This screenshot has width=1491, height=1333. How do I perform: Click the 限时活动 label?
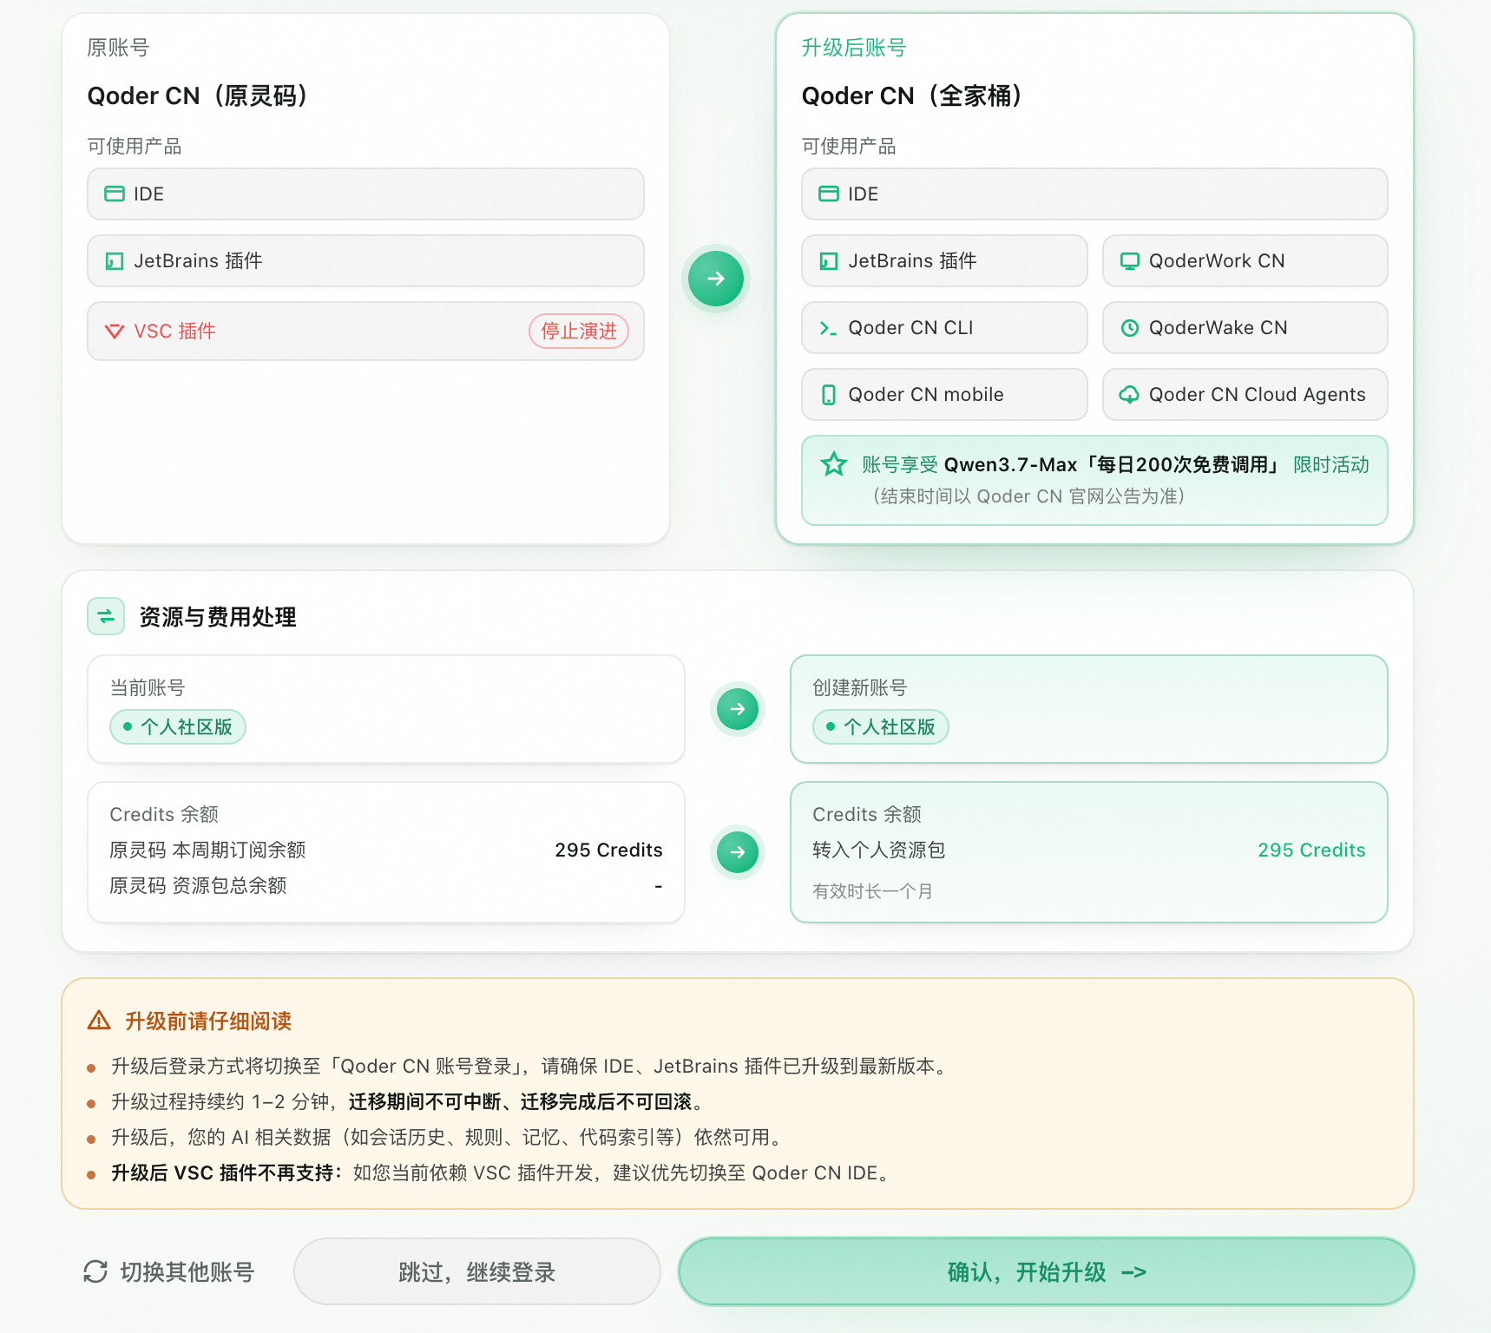coord(1331,465)
